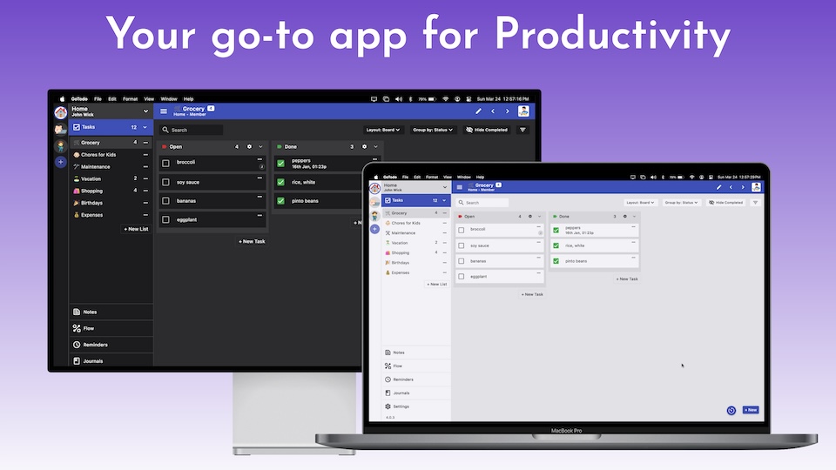Uncheck pinto beans on MacBook screen
This screenshot has width=836, height=470.
click(556, 261)
